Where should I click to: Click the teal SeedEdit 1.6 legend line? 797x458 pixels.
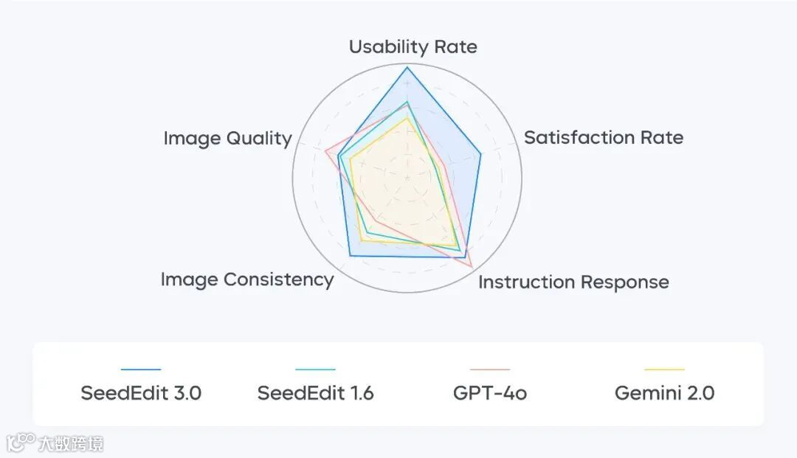315,369
